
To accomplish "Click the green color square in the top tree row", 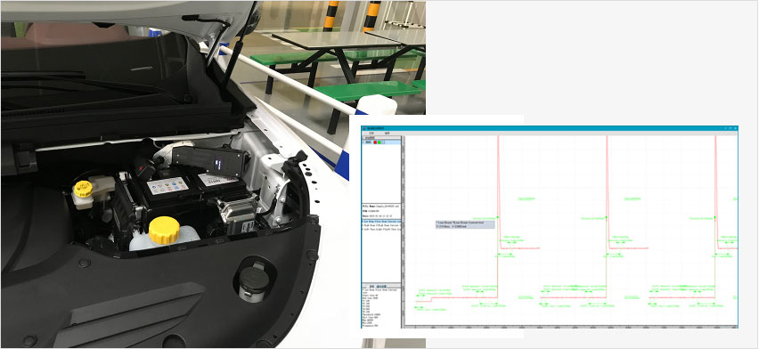I will click(x=379, y=142).
